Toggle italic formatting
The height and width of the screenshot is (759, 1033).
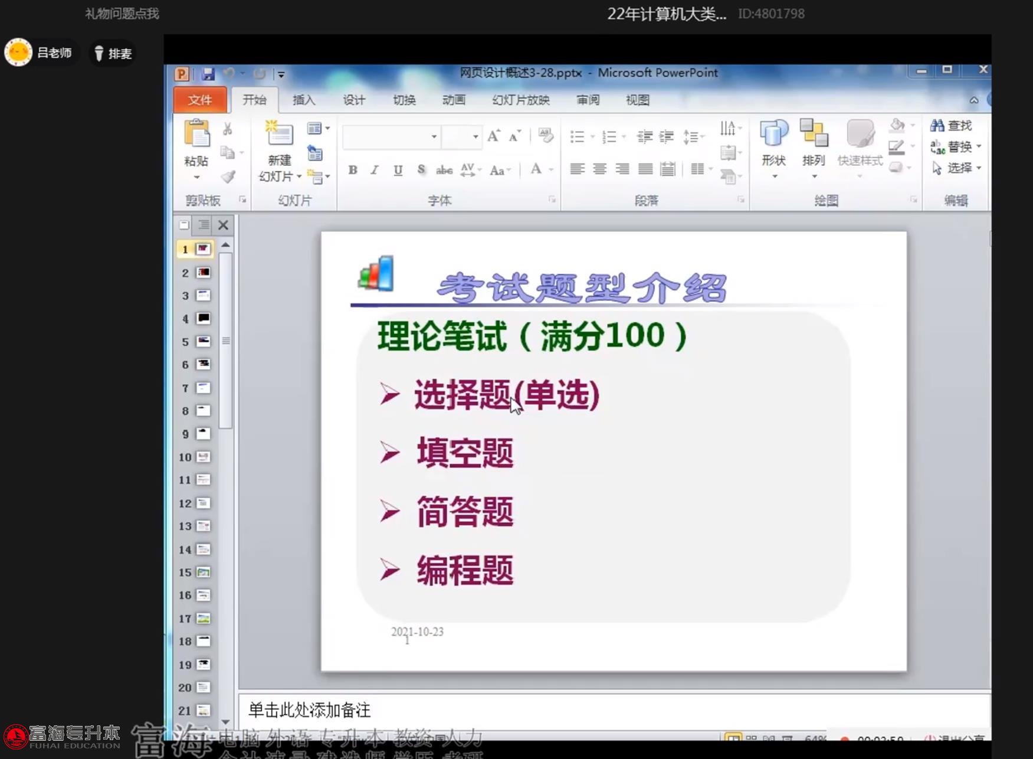click(375, 170)
